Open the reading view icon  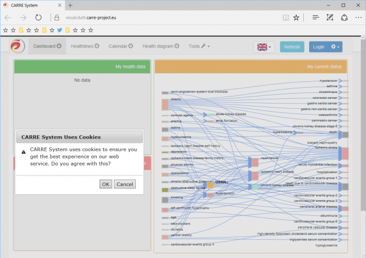click(285, 18)
